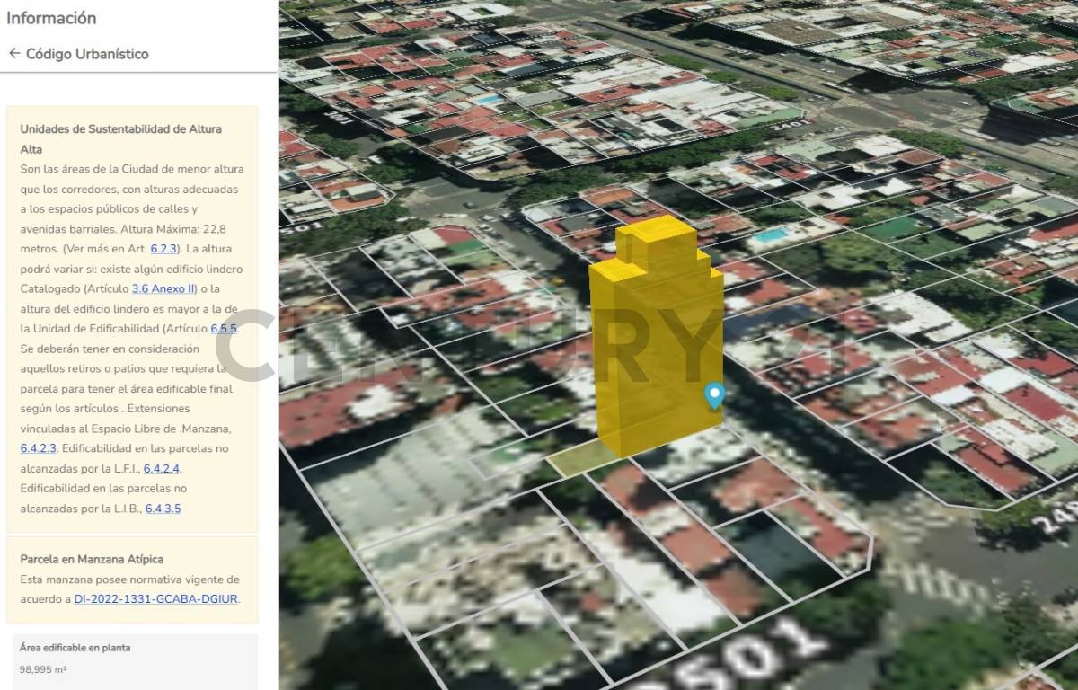Screen dimensions: 1078x690
Task: Open the 3.6 Anexo II link
Action: click(x=163, y=288)
